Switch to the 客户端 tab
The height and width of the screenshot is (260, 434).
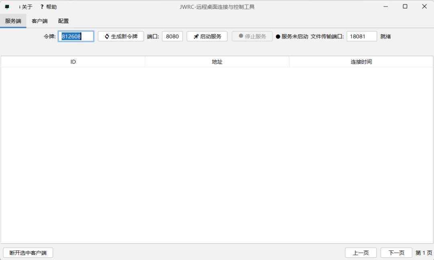click(x=39, y=21)
